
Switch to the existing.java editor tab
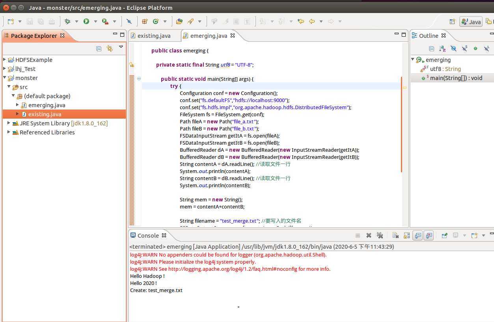tap(154, 35)
